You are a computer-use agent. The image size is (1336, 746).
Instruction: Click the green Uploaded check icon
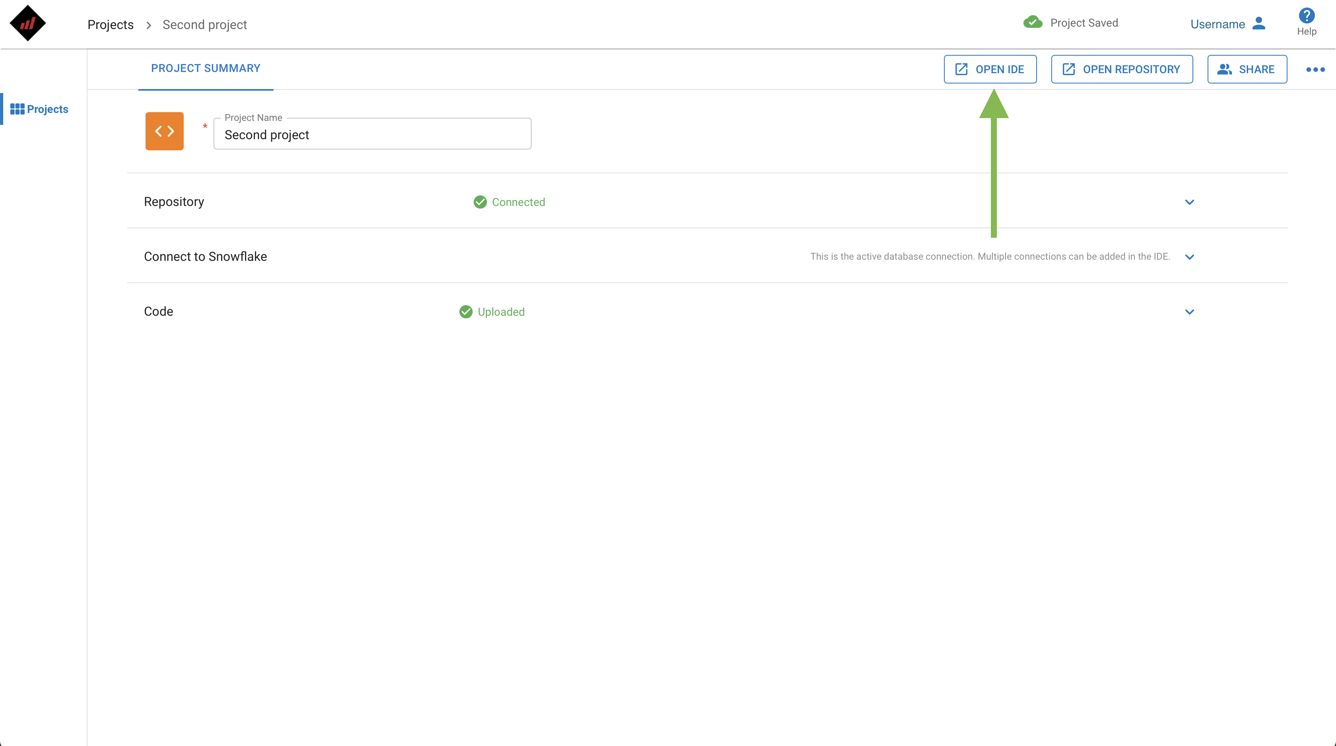(x=466, y=311)
